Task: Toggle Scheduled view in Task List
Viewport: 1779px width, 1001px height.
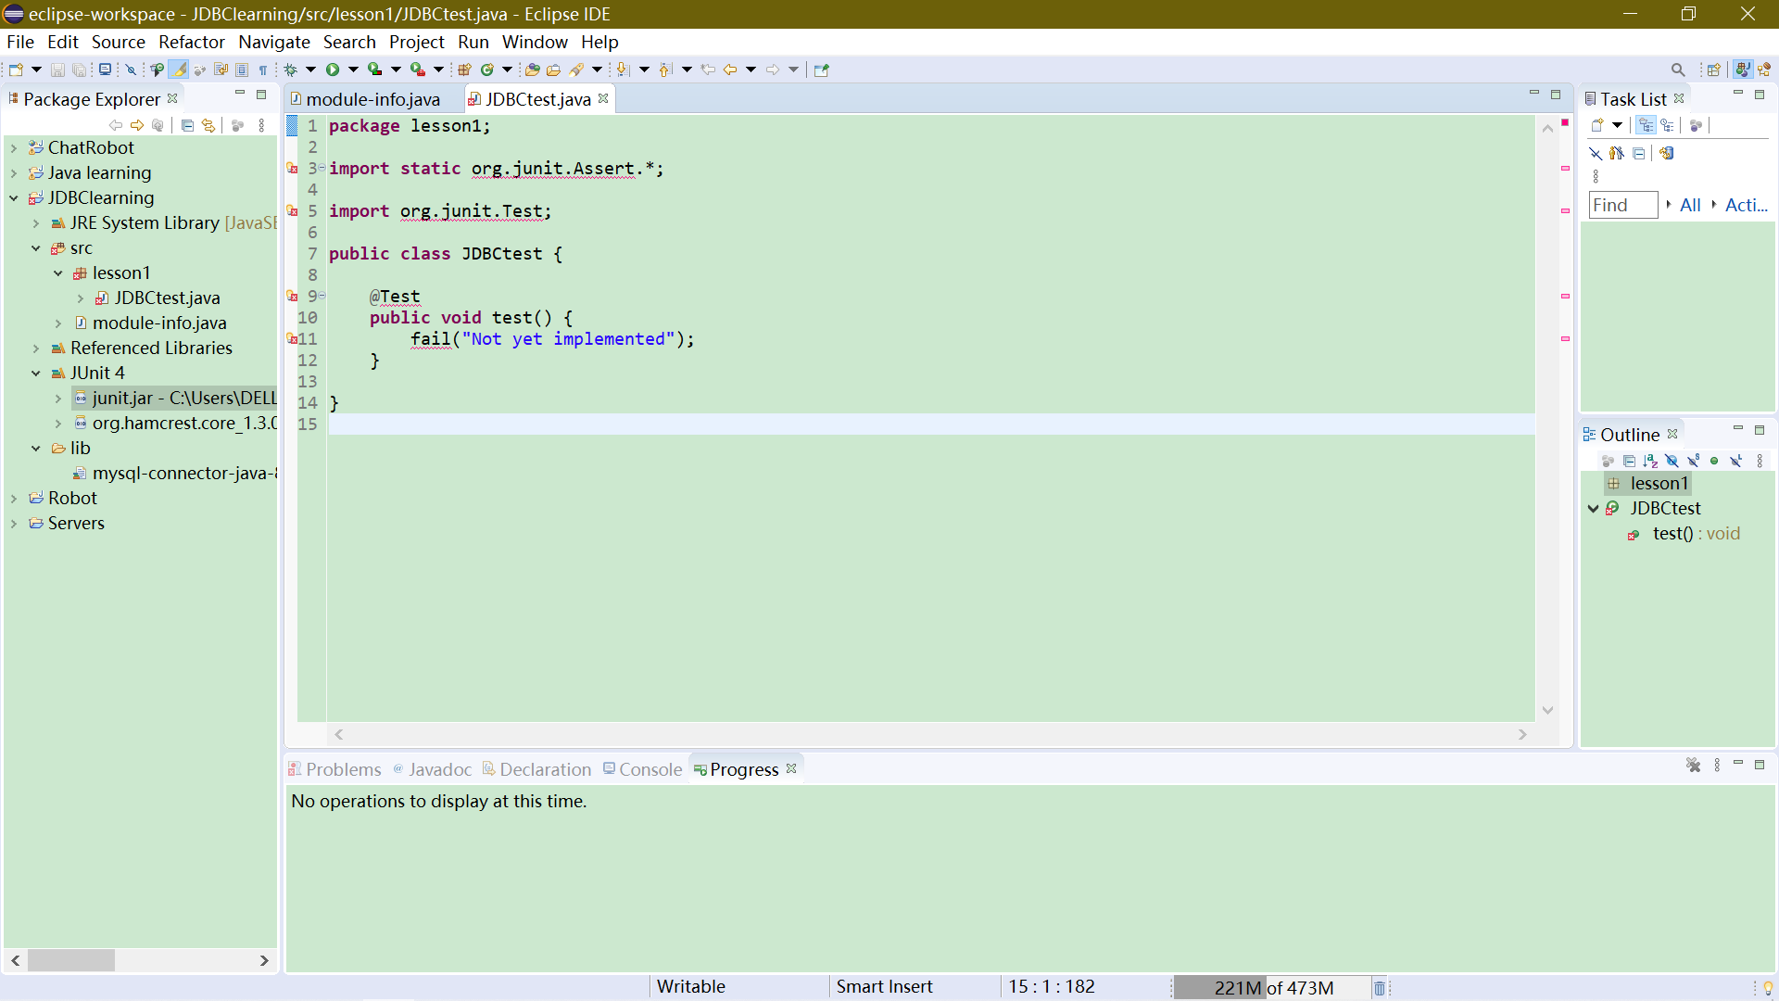Action: point(1668,125)
